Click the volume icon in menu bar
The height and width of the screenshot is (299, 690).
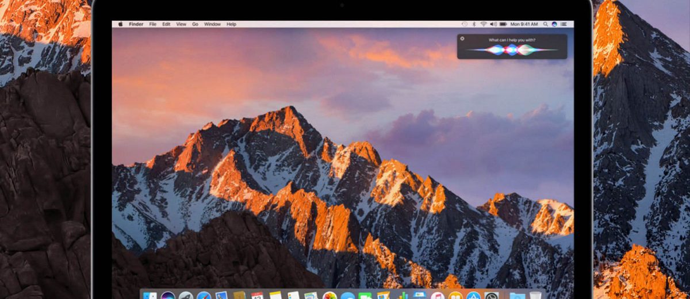493,24
